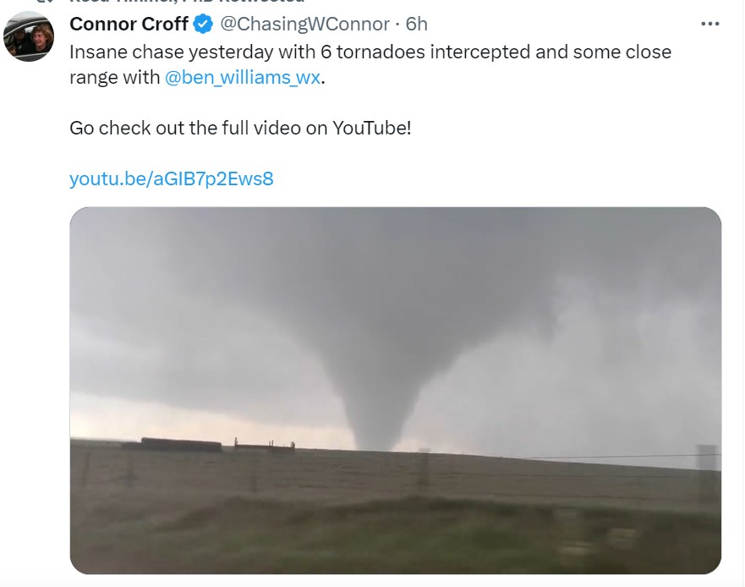
Task: Open the three-dot more options menu
Action: pyautogui.click(x=709, y=24)
